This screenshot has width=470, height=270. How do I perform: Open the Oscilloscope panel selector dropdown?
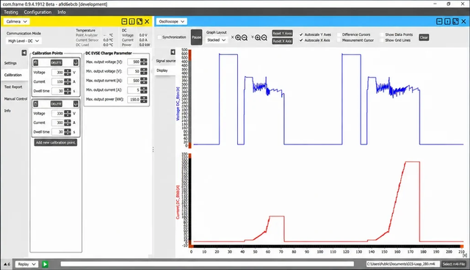(x=171, y=21)
